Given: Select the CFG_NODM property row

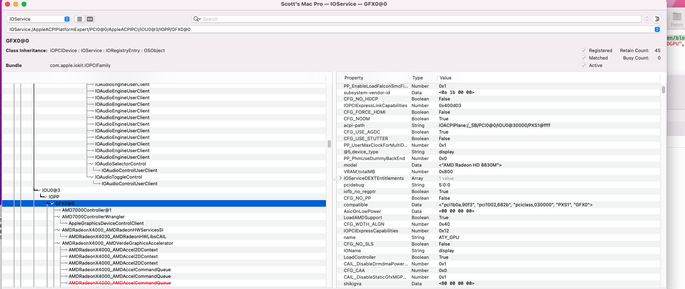Looking at the screenshot, I should tap(498, 119).
